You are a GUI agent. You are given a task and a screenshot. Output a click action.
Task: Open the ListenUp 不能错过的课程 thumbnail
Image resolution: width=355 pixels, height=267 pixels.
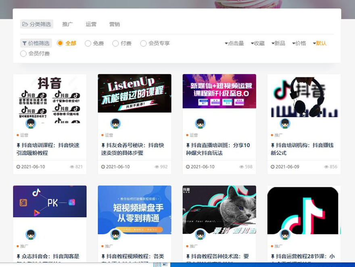(x=134, y=93)
